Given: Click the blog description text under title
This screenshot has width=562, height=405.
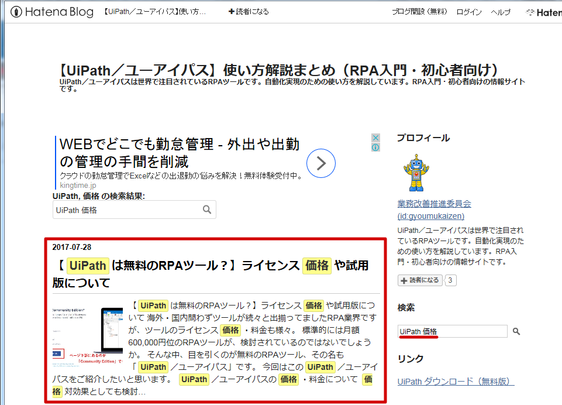Looking at the screenshot, I should pos(292,85).
